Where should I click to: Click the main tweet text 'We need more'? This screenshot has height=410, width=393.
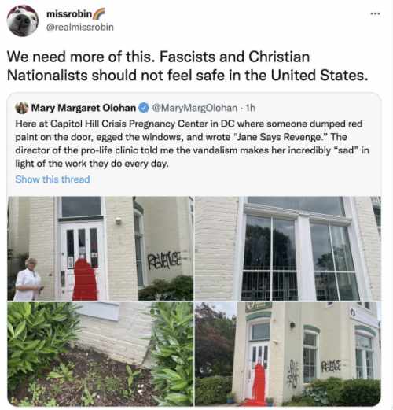[188, 66]
